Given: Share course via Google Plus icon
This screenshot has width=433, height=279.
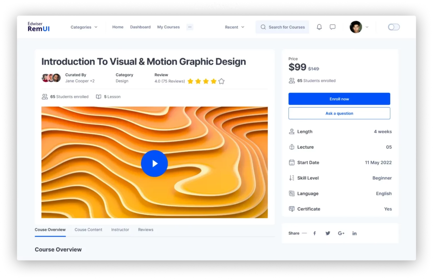Looking at the screenshot, I should pyautogui.click(x=341, y=233).
